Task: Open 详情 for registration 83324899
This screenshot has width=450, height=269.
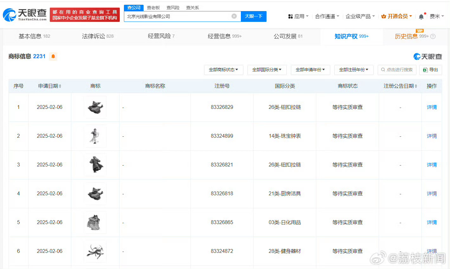Action: pos(432,136)
